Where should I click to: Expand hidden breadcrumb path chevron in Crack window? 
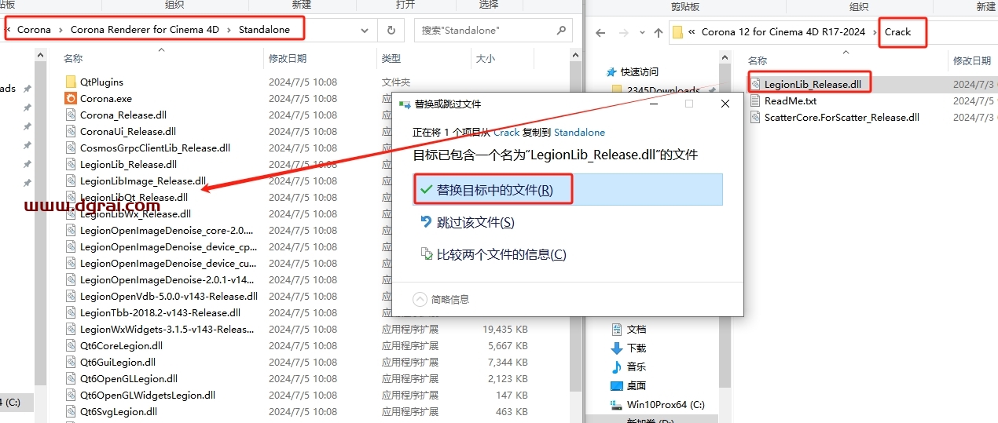click(x=691, y=32)
